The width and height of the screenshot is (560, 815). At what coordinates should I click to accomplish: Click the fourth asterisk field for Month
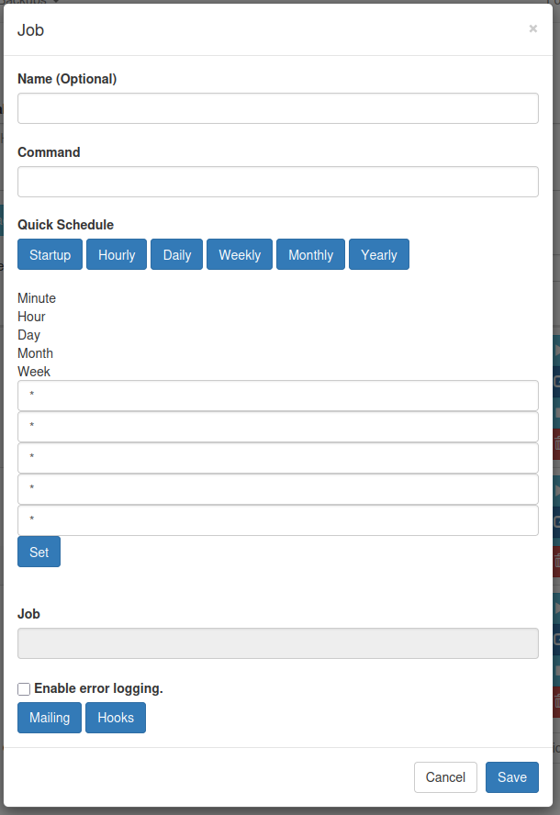point(277,489)
